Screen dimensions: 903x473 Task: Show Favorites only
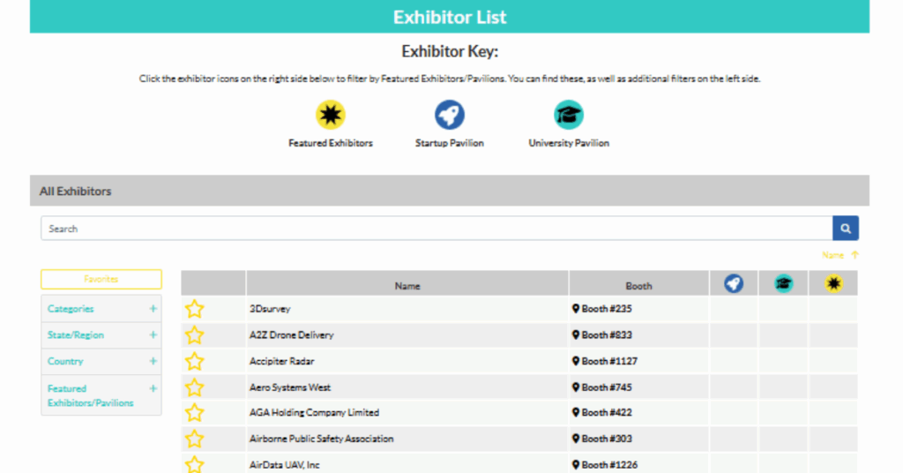coord(101,279)
